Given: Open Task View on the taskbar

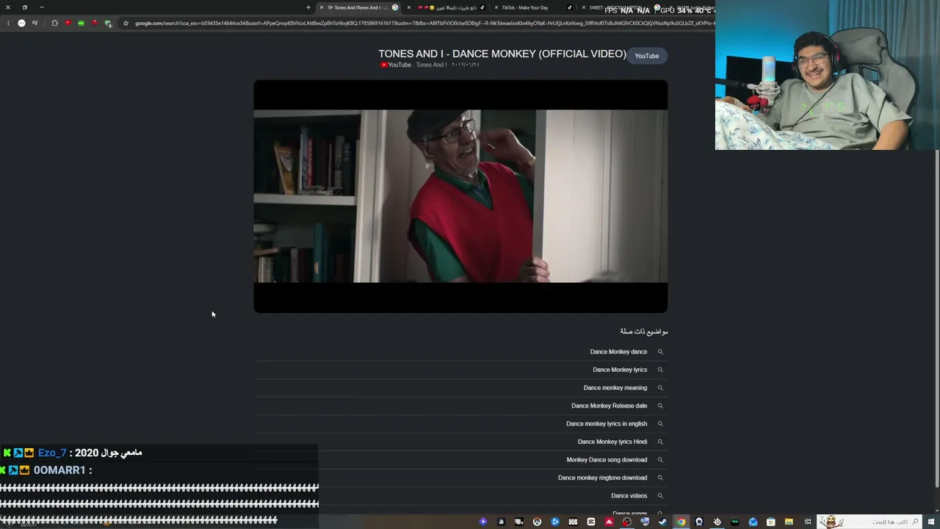Looking at the screenshot, I should point(807,522).
